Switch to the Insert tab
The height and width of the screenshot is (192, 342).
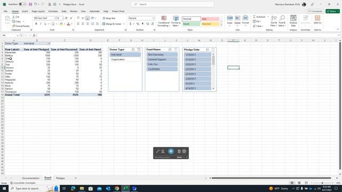point(25,11)
